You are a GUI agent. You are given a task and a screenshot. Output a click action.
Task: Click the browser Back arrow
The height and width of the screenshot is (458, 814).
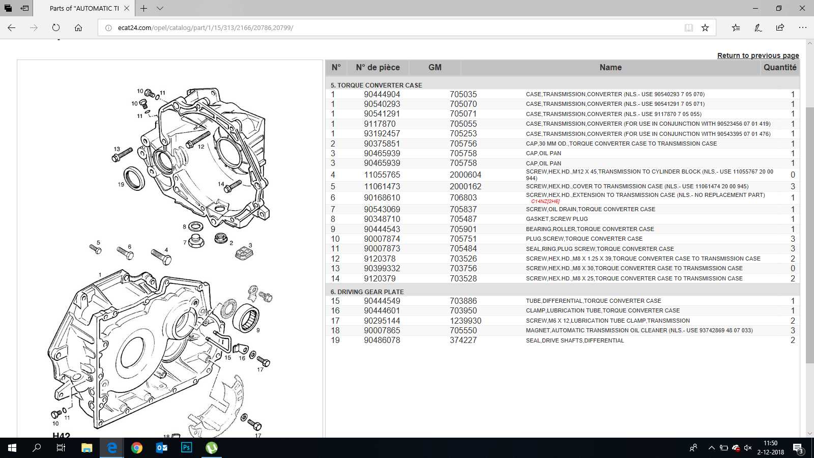12,27
